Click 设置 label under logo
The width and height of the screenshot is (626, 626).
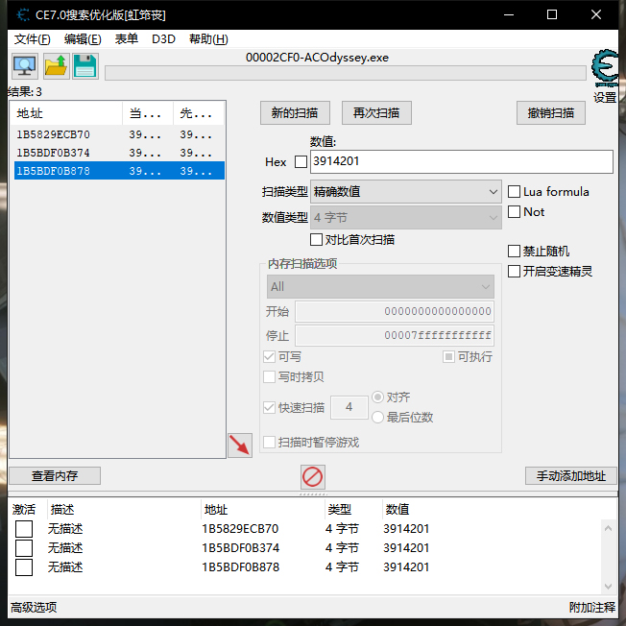(605, 97)
